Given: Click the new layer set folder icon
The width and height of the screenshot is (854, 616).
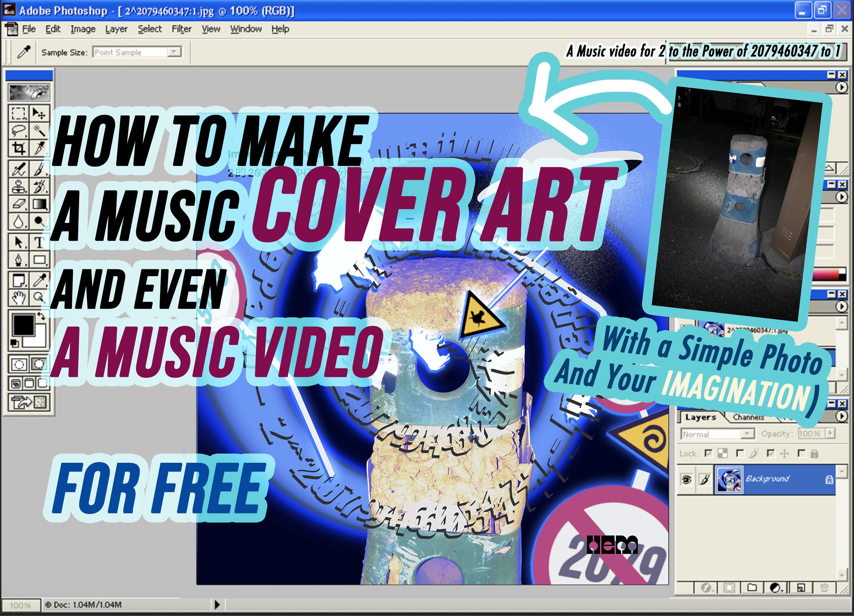Looking at the screenshot, I should coord(752,587).
